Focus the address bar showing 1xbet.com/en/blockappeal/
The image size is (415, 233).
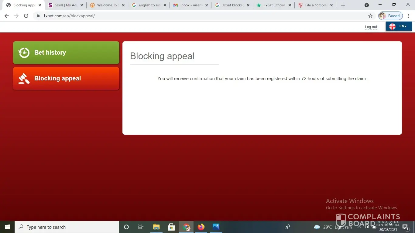click(x=204, y=16)
